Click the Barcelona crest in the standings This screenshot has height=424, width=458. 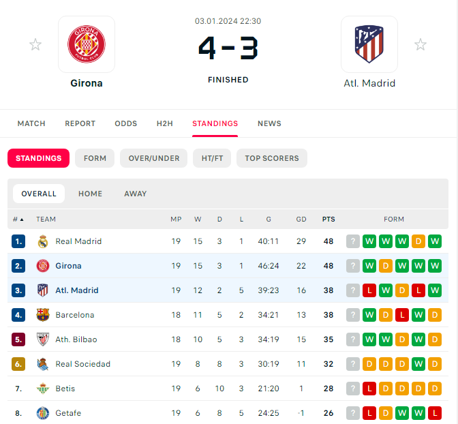(x=43, y=315)
